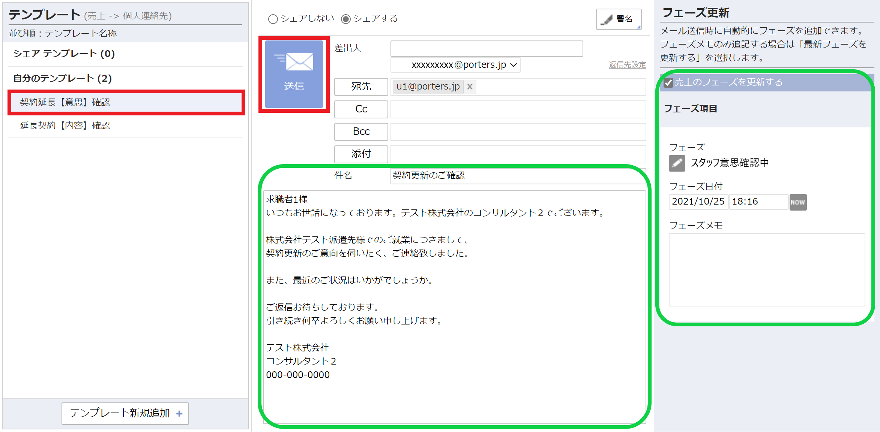
Task: Click the フェーズメモ text area
Action: tap(767, 270)
